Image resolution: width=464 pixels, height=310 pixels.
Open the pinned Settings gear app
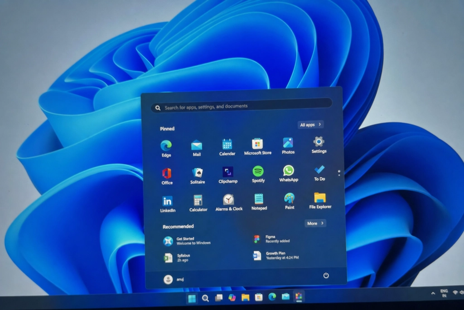pos(319,145)
